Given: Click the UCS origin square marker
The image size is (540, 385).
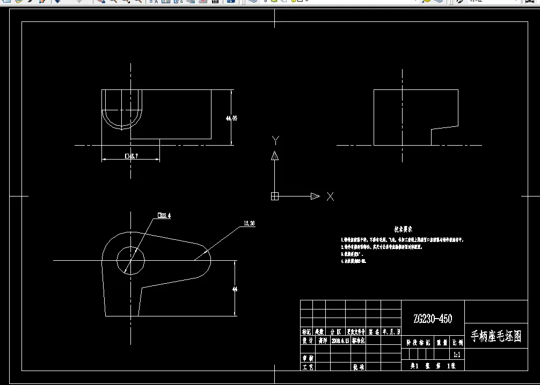Looking at the screenshot, I should point(275,196).
